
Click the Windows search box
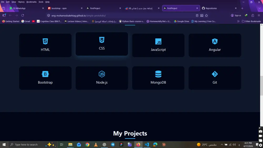33,145
